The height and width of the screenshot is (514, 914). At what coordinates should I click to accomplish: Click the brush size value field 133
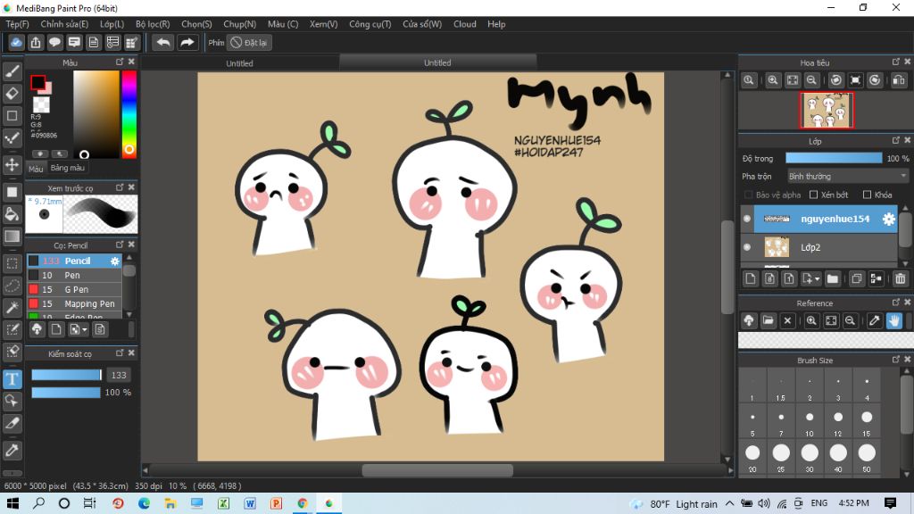coord(119,375)
